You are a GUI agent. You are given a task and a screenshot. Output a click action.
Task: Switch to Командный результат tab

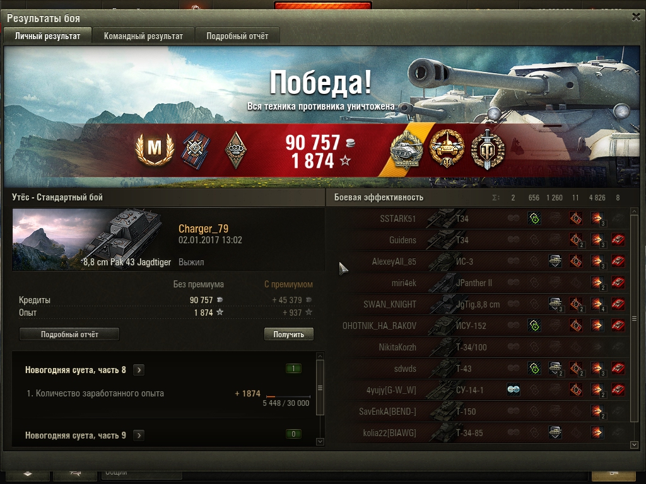143,36
